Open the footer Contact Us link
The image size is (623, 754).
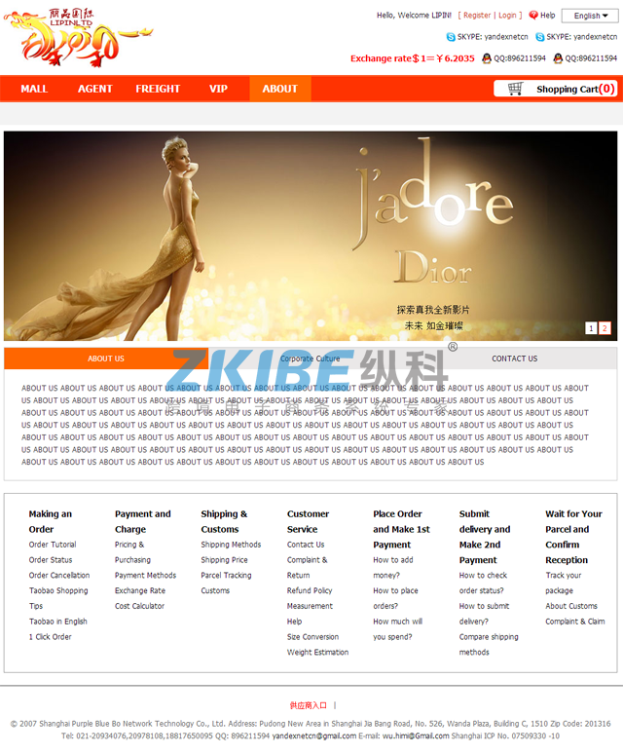(306, 545)
